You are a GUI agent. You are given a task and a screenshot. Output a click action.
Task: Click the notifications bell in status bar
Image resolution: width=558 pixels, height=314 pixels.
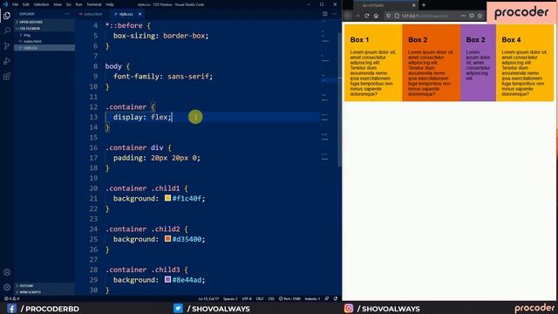336,298
